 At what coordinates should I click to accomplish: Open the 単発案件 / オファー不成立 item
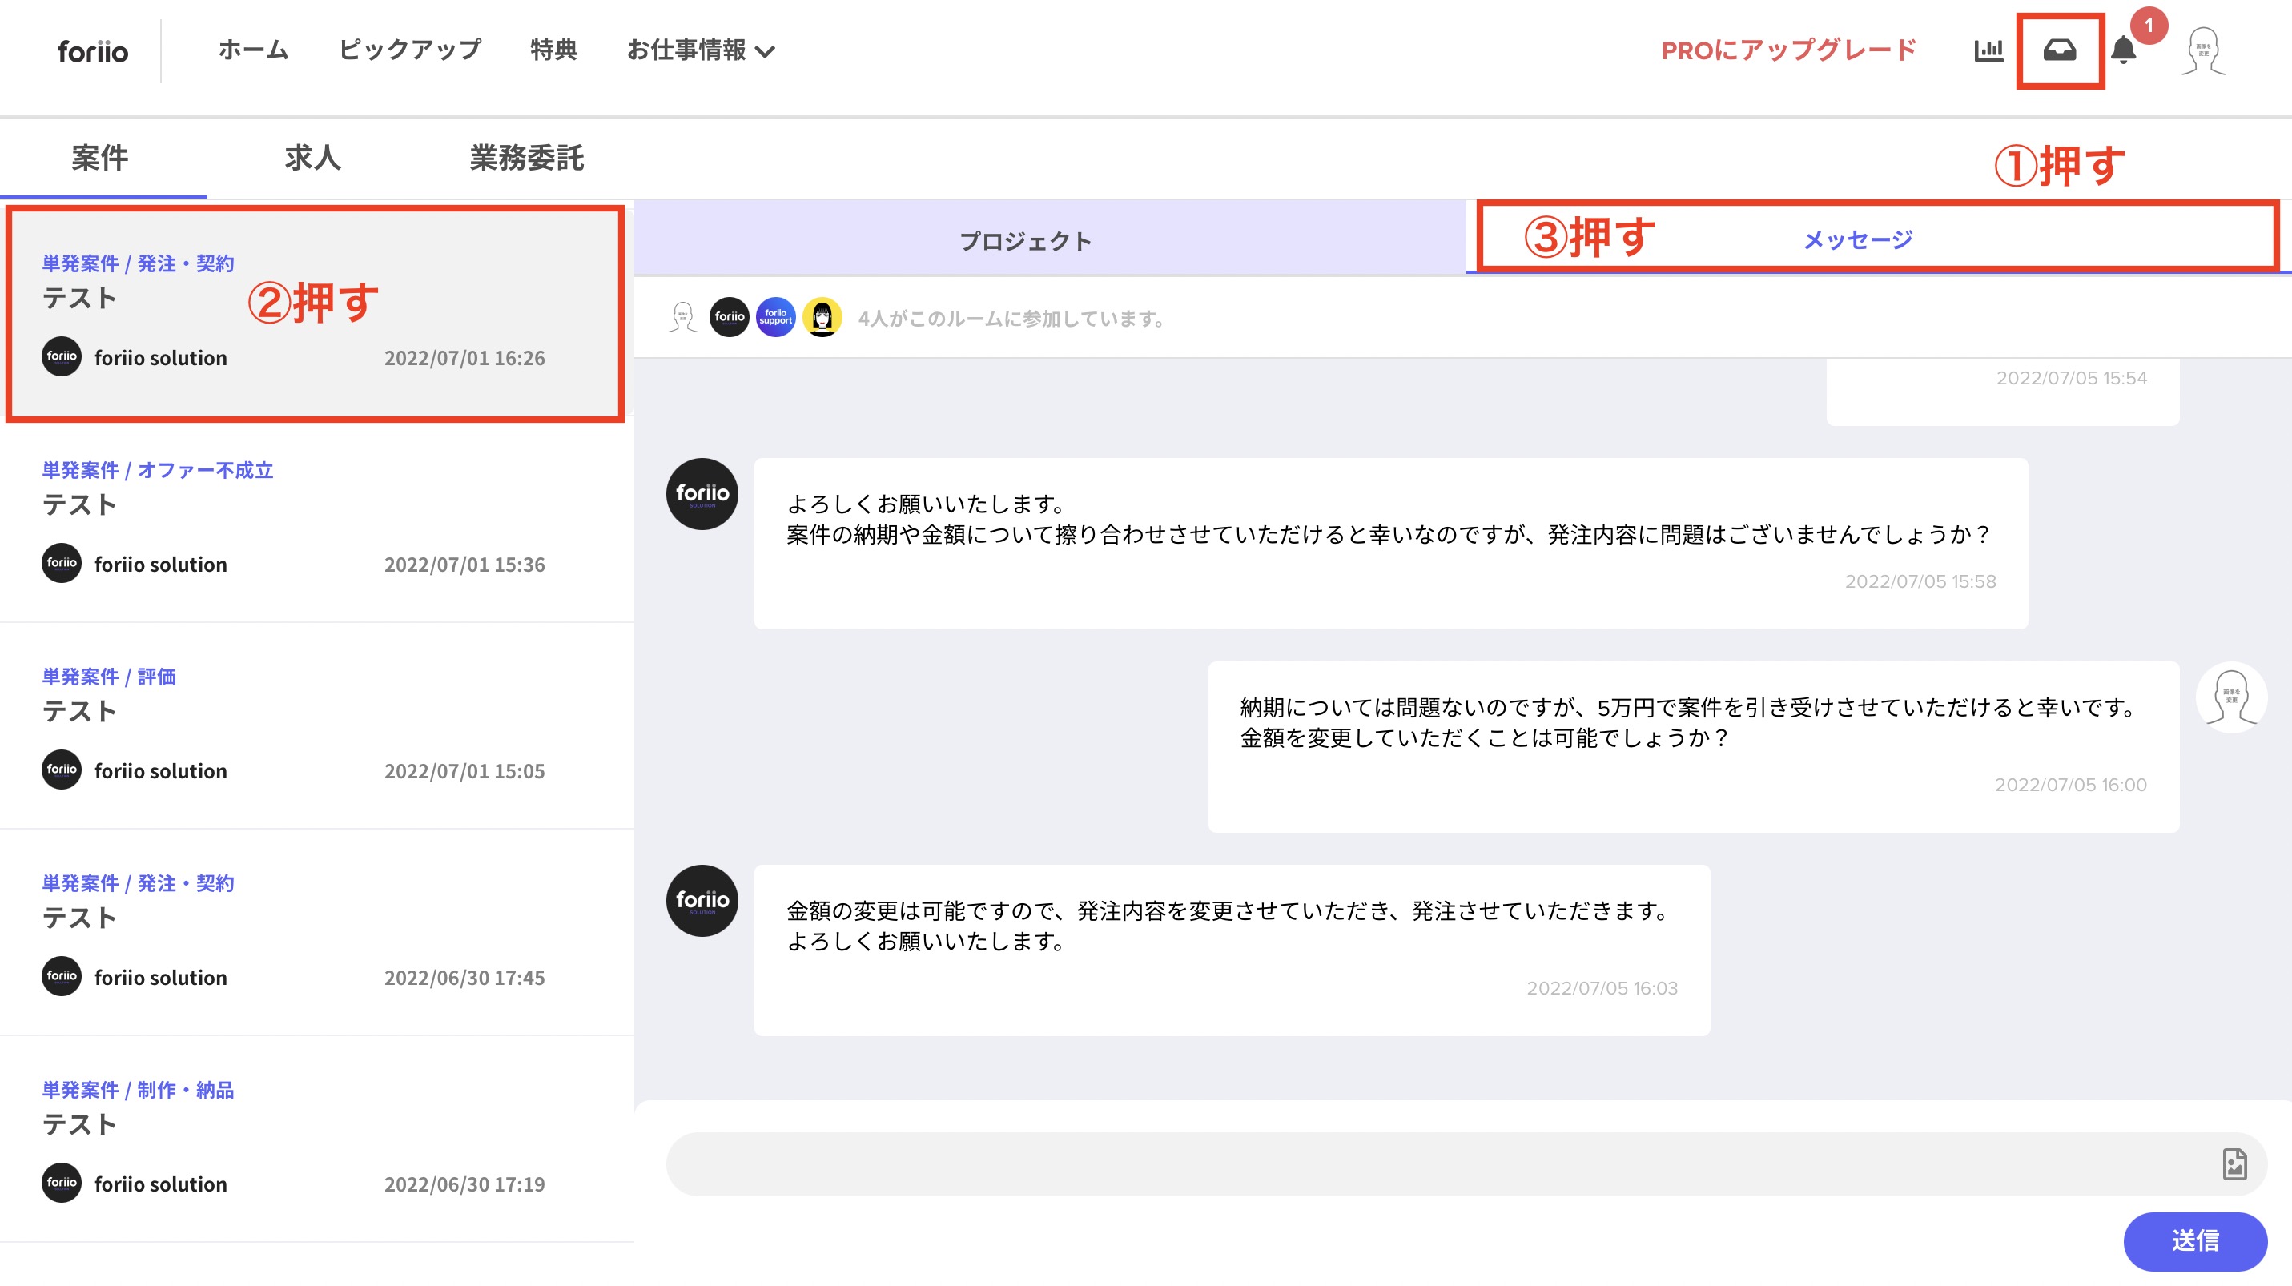tap(316, 519)
